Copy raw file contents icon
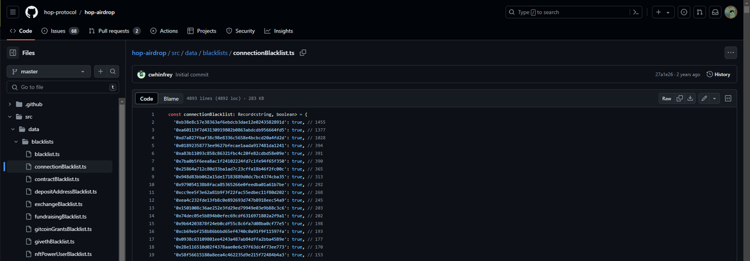The image size is (750, 261). coord(680,98)
